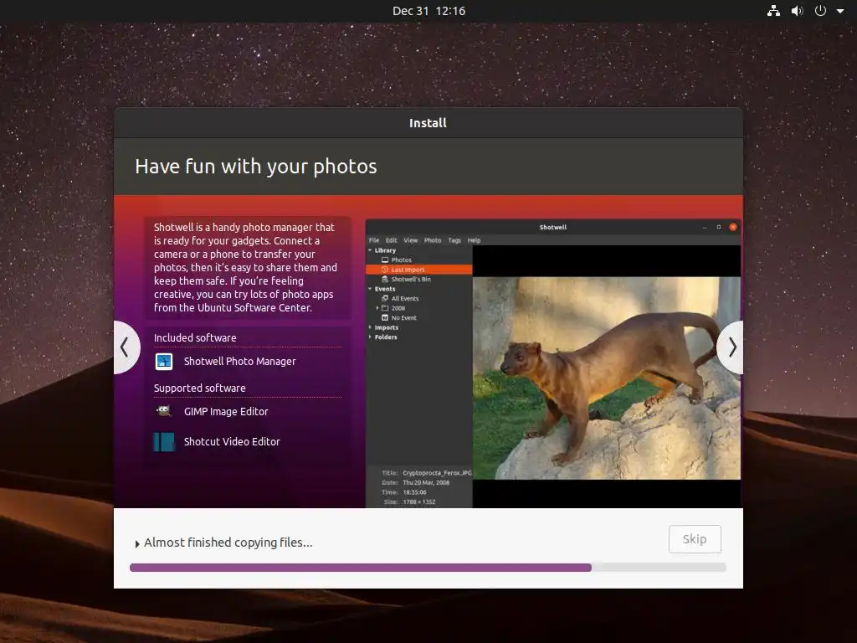Click the Skip button
Viewport: 857px width, 643px height.
click(x=695, y=539)
